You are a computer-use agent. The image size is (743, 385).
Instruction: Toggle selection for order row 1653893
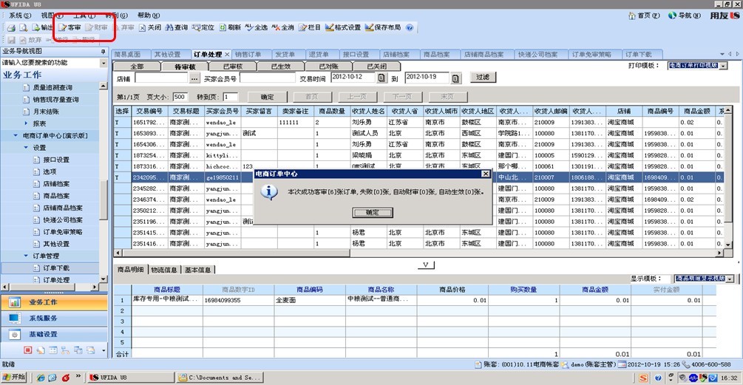122,134
